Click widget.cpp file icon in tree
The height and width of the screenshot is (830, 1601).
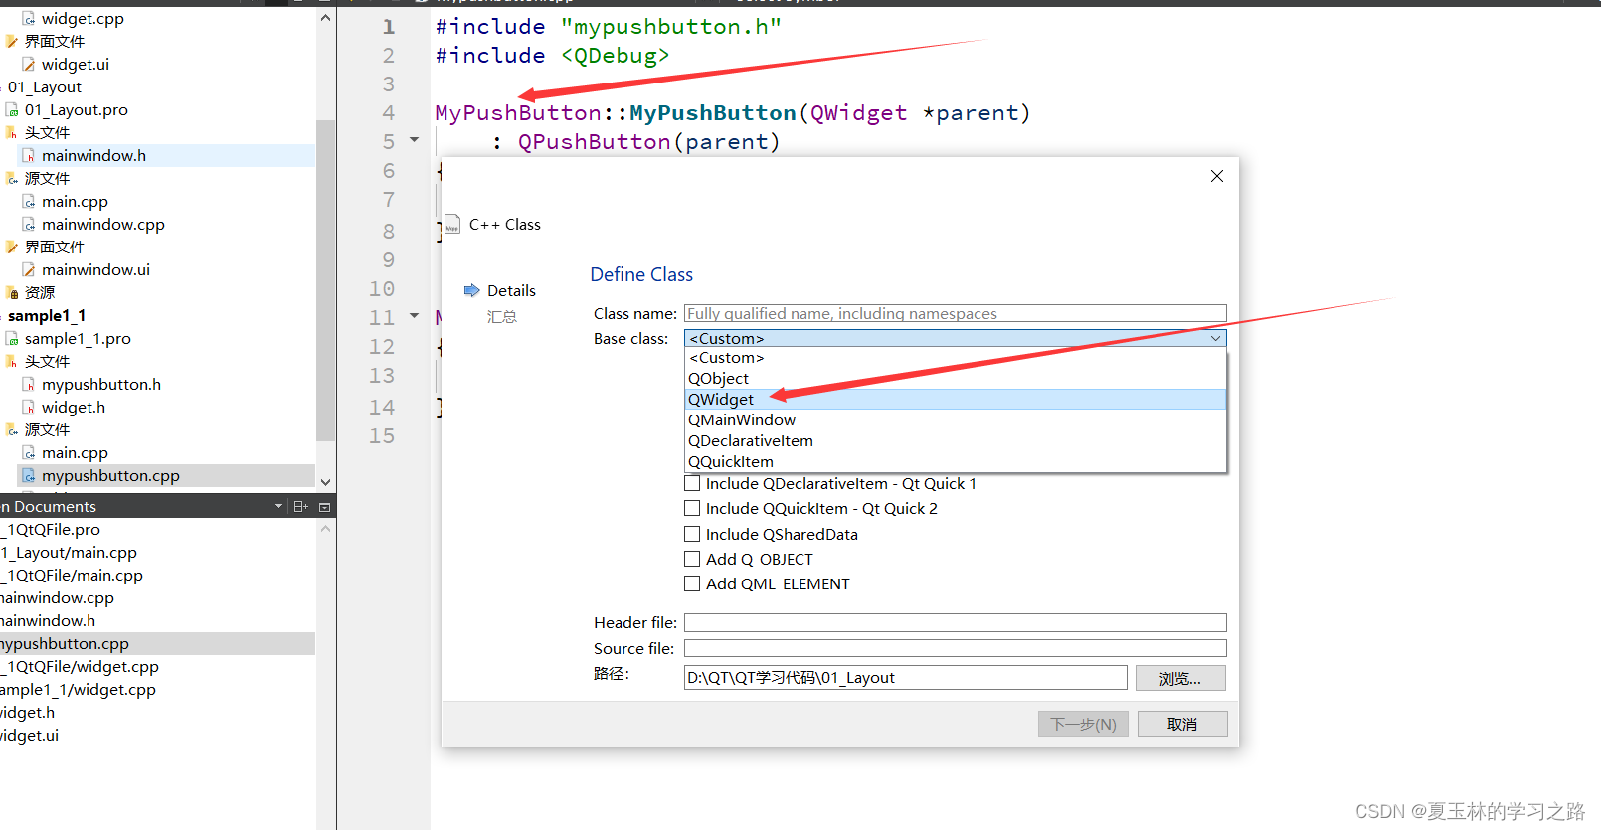[29, 19]
